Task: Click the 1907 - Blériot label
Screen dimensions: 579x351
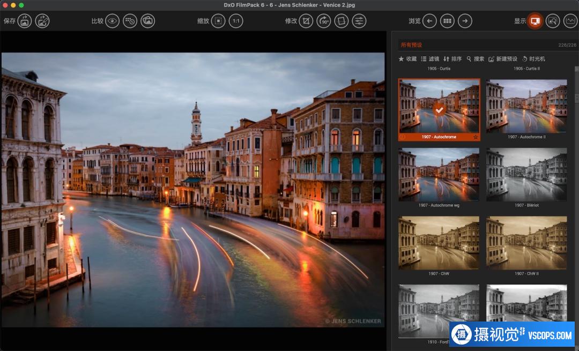Action: pos(526,205)
